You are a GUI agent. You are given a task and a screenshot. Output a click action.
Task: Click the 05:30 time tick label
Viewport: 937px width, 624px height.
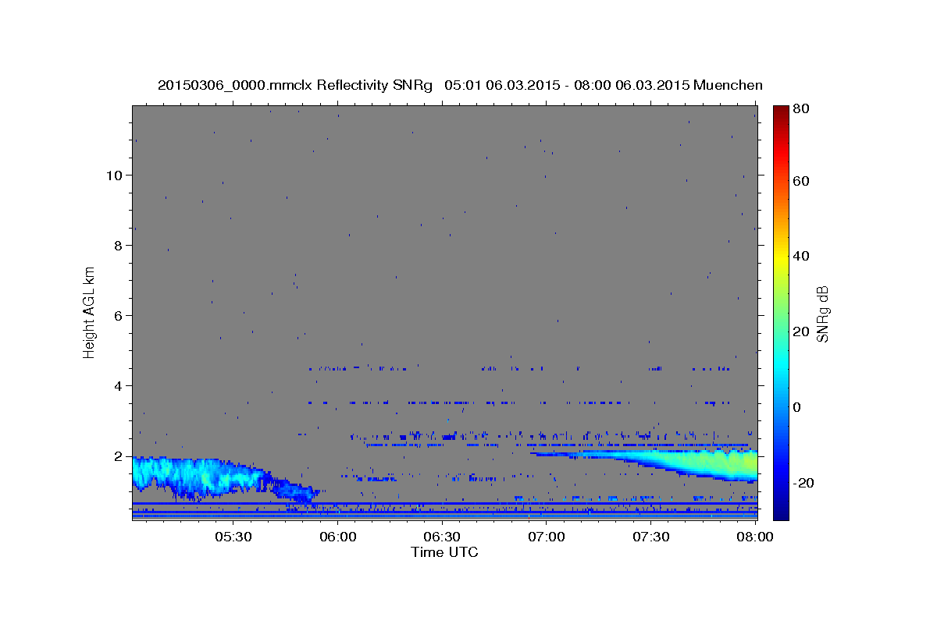coord(233,537)
